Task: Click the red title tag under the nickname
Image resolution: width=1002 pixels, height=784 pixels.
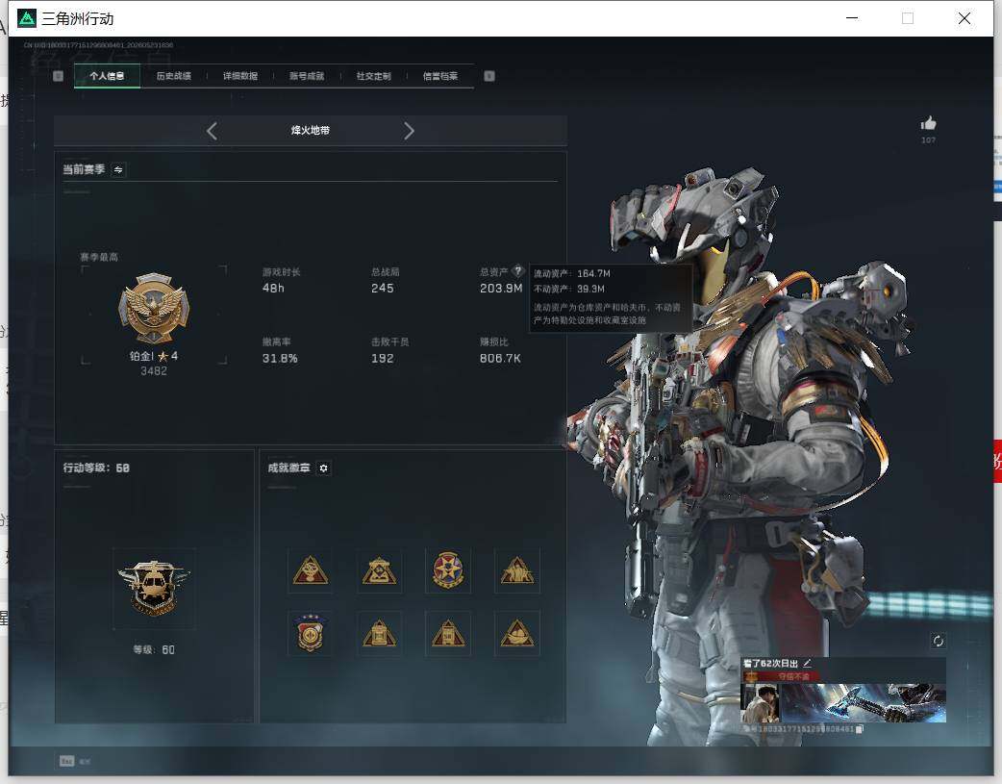Action: coord(784,676)
